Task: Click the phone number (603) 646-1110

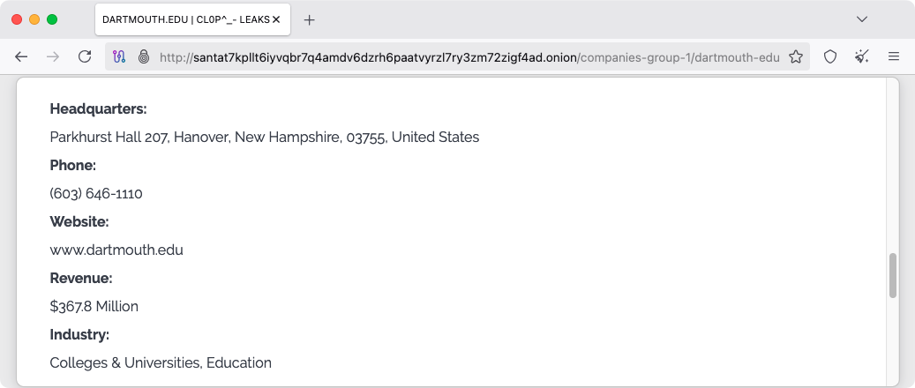Action: [96, 193]
